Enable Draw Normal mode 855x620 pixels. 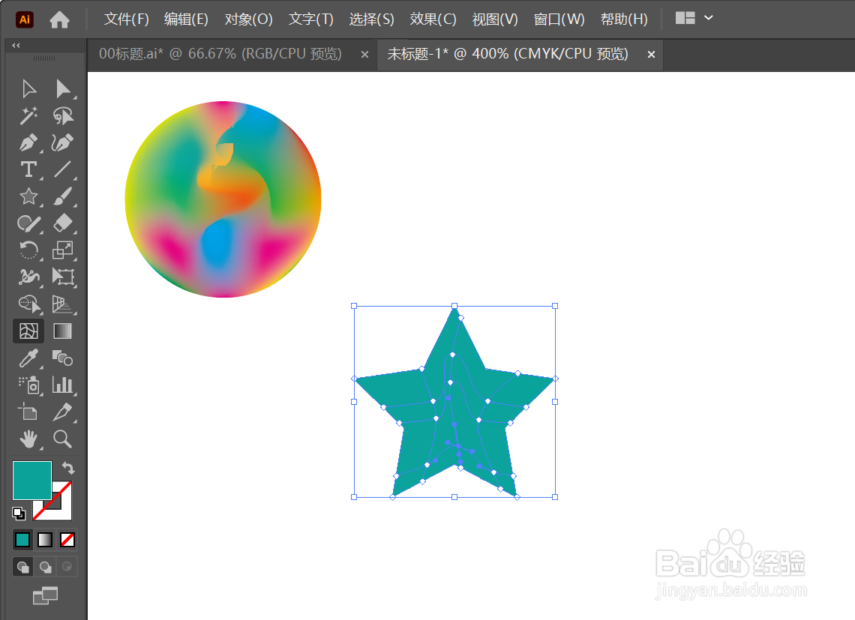click(x=23, y=567)
